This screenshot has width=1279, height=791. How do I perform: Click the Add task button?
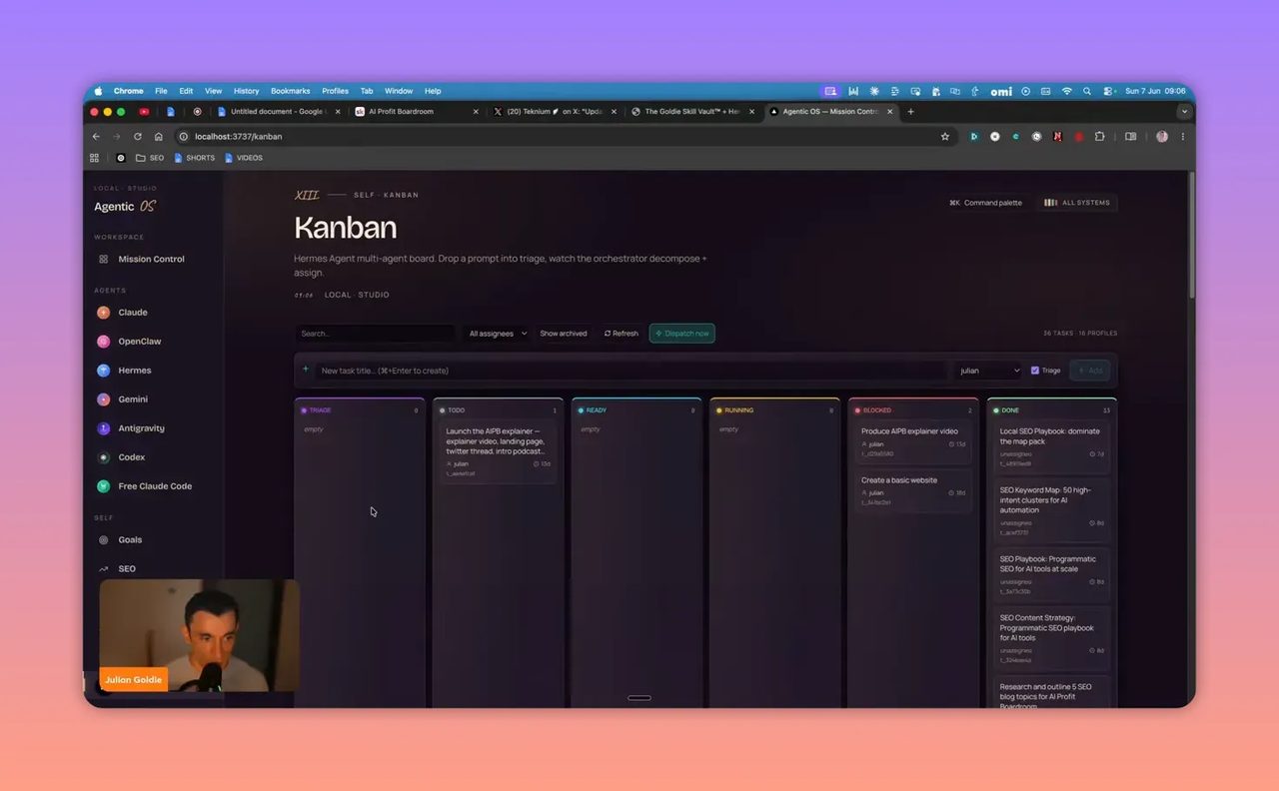(x=1089, y=371)
